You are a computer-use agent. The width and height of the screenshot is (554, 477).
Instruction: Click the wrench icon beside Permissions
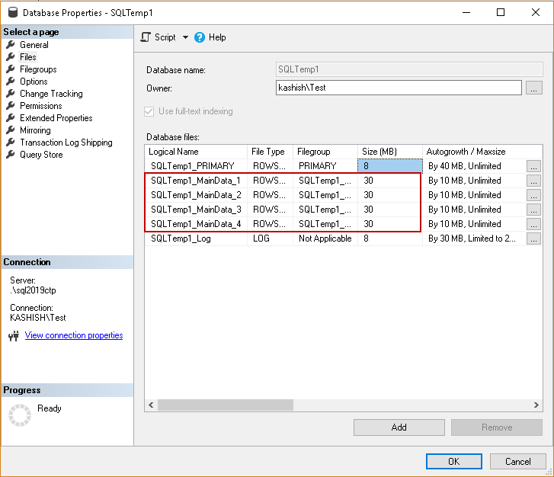[11, 105]
